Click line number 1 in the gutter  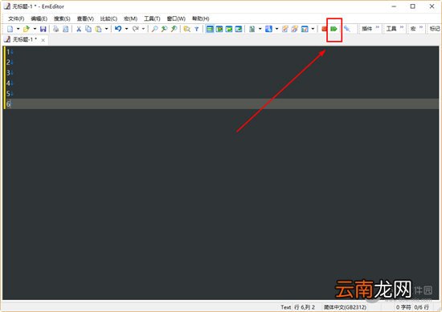click(9, 52)
